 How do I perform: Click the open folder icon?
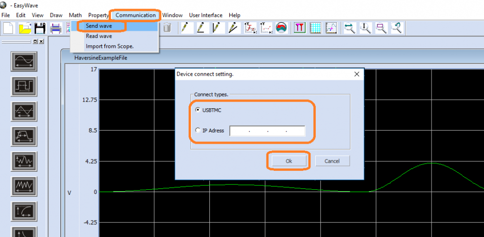25,28
